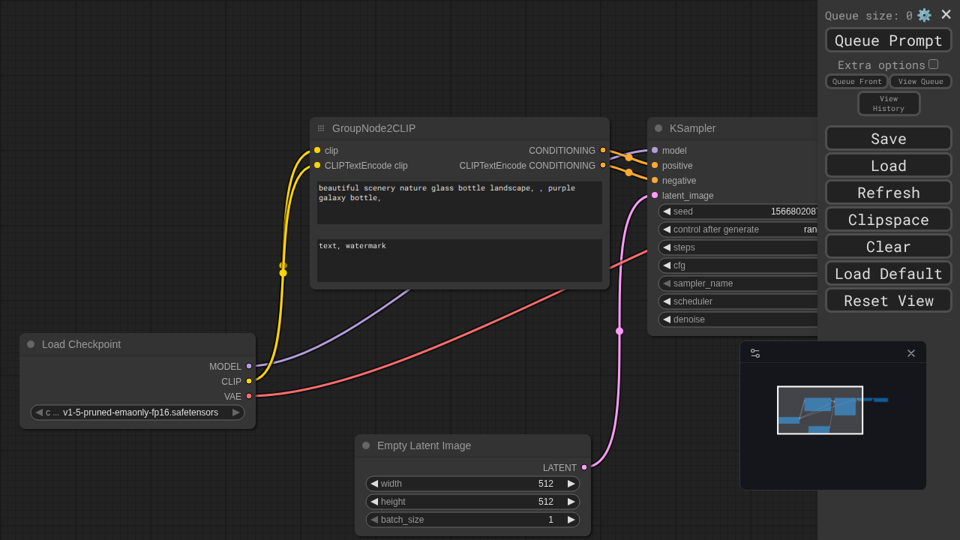Increase batch_size using right arrow
Screen dimensions: 960x540
571,520
